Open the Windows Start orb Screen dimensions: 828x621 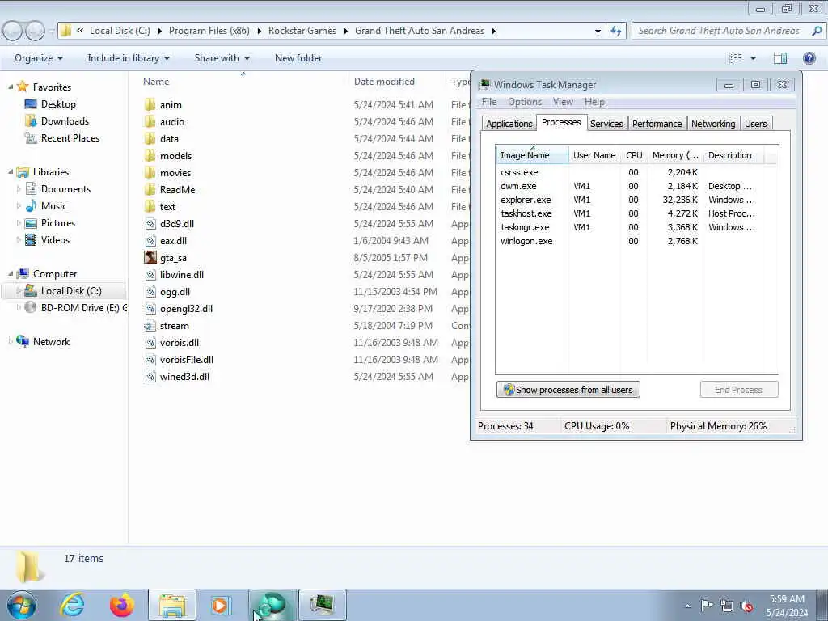[22, 605]
